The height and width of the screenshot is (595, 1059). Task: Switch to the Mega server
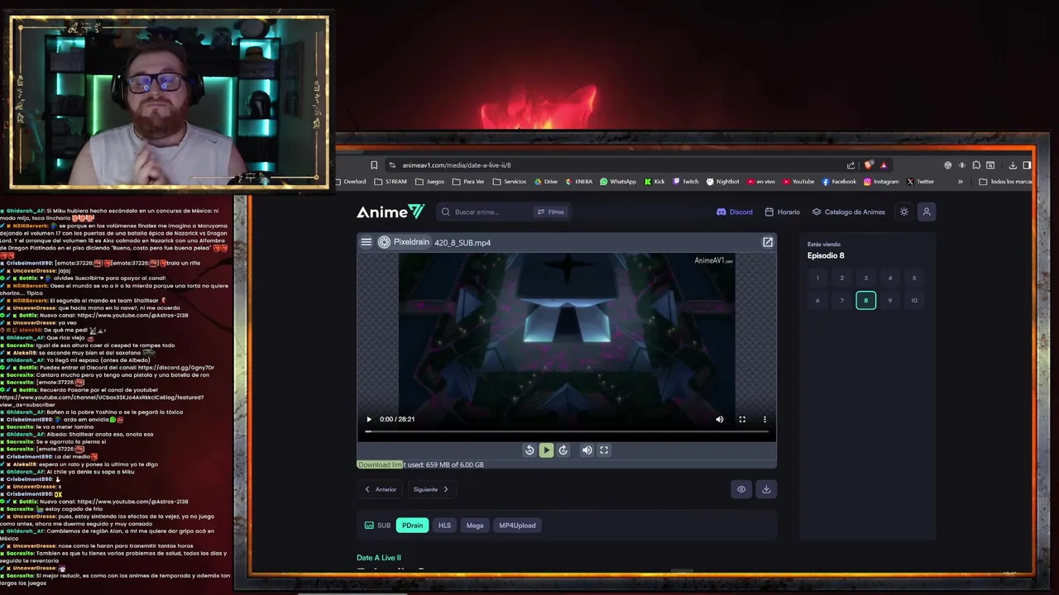[x=475, y=526]
